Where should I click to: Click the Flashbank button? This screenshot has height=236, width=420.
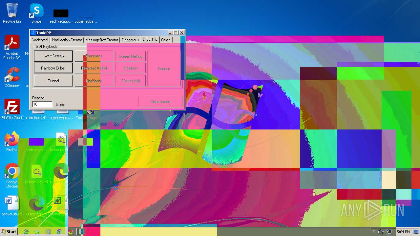[x=94, y=81]
